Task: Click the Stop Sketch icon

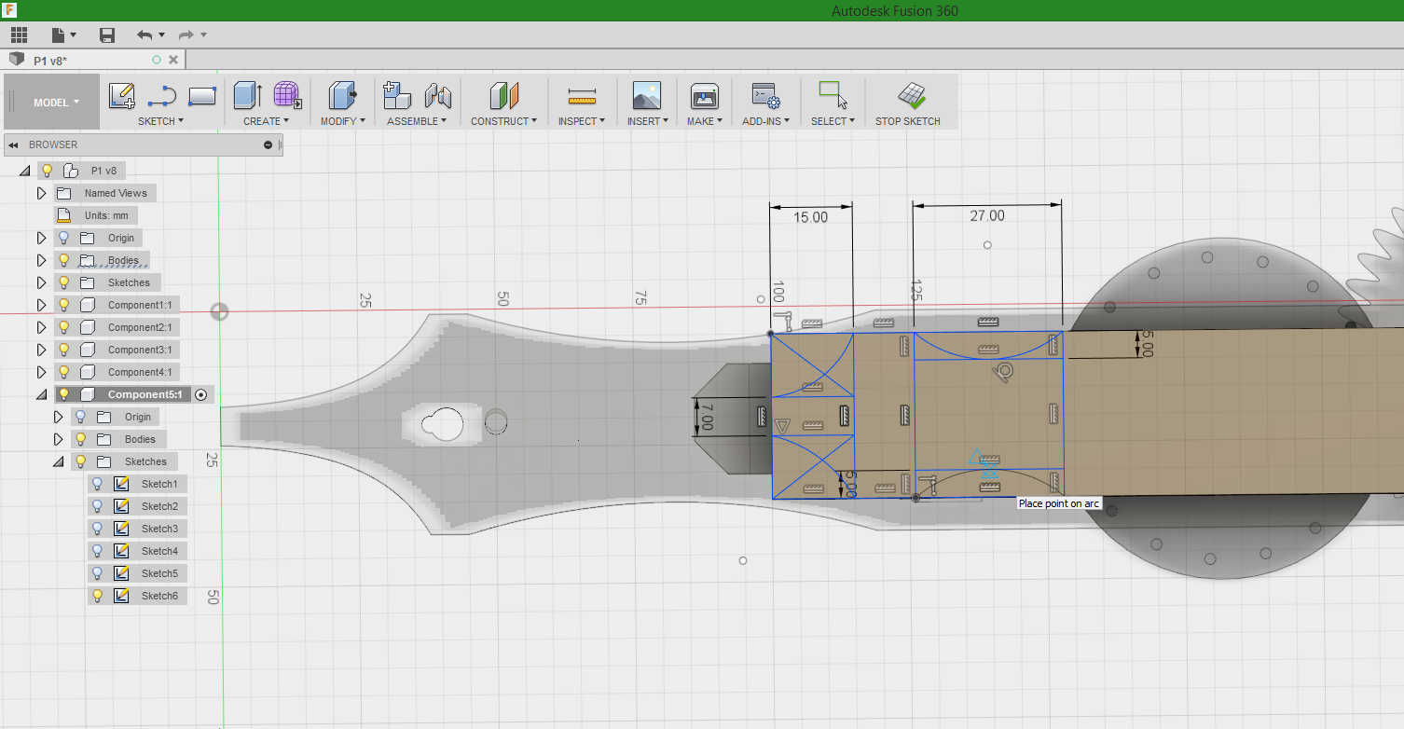Action: [x=911, y=95]
